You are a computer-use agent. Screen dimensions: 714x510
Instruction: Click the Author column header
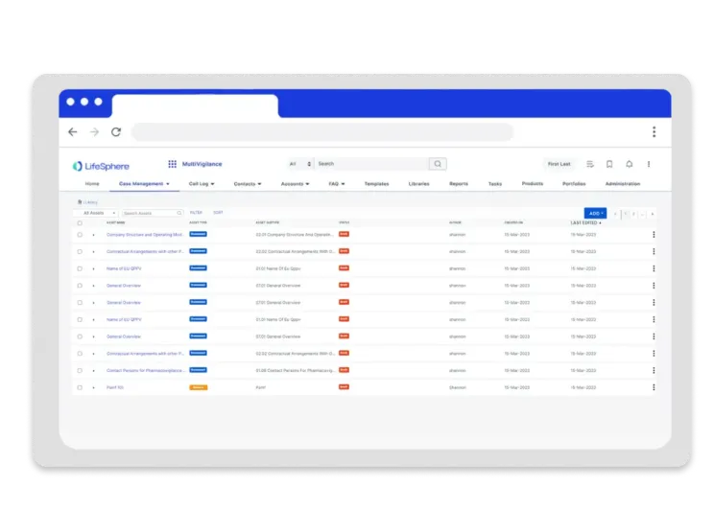pos(455,223)
